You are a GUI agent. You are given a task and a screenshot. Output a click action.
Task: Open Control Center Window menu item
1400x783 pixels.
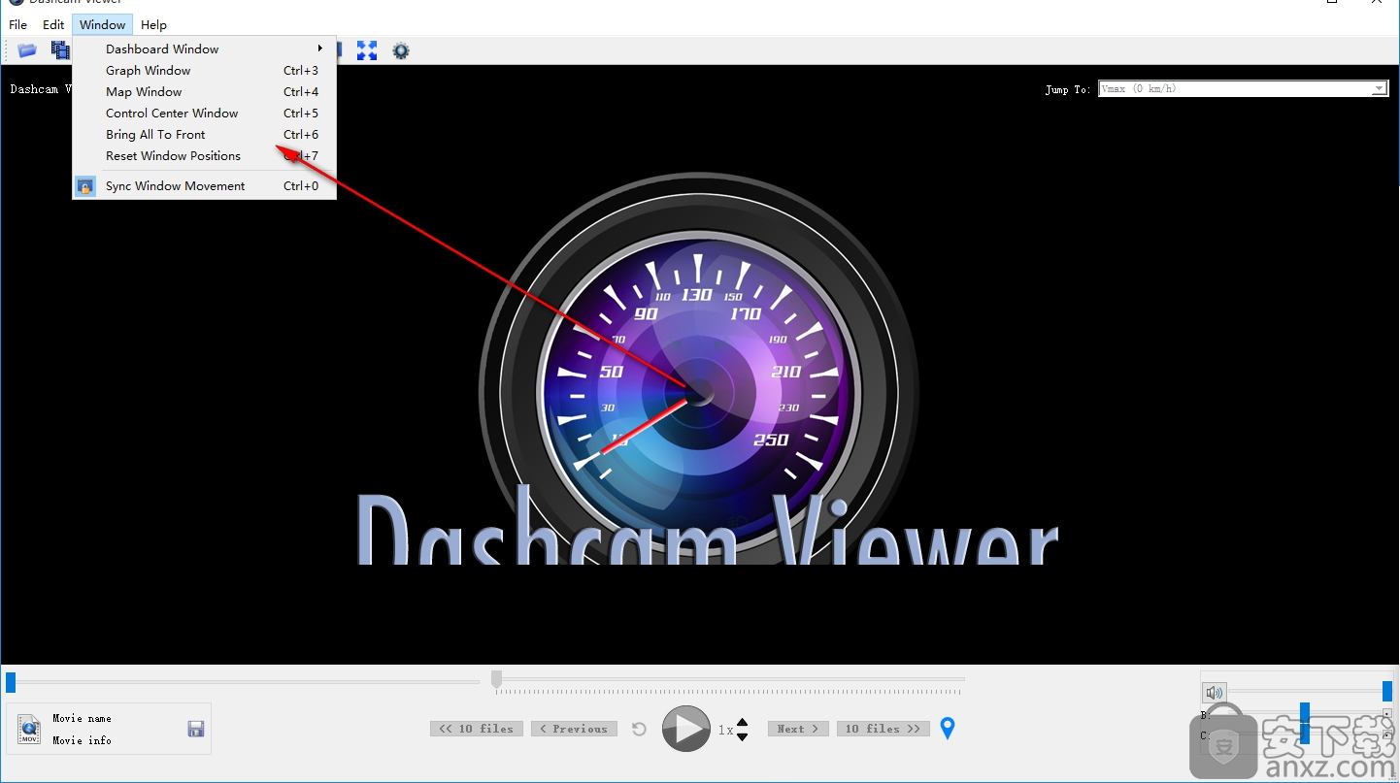[x=205, y=113]
